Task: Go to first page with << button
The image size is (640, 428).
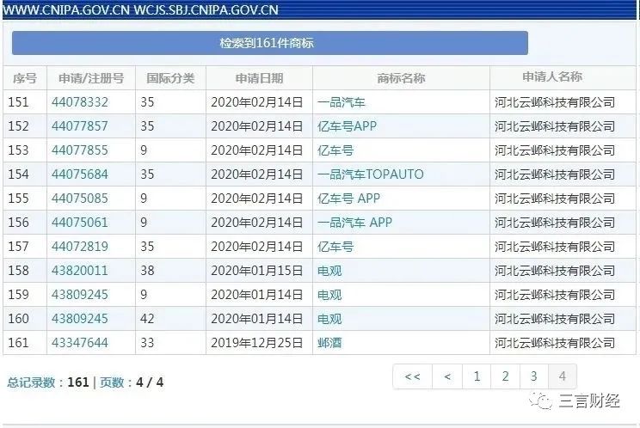Action: coord(412,376)
